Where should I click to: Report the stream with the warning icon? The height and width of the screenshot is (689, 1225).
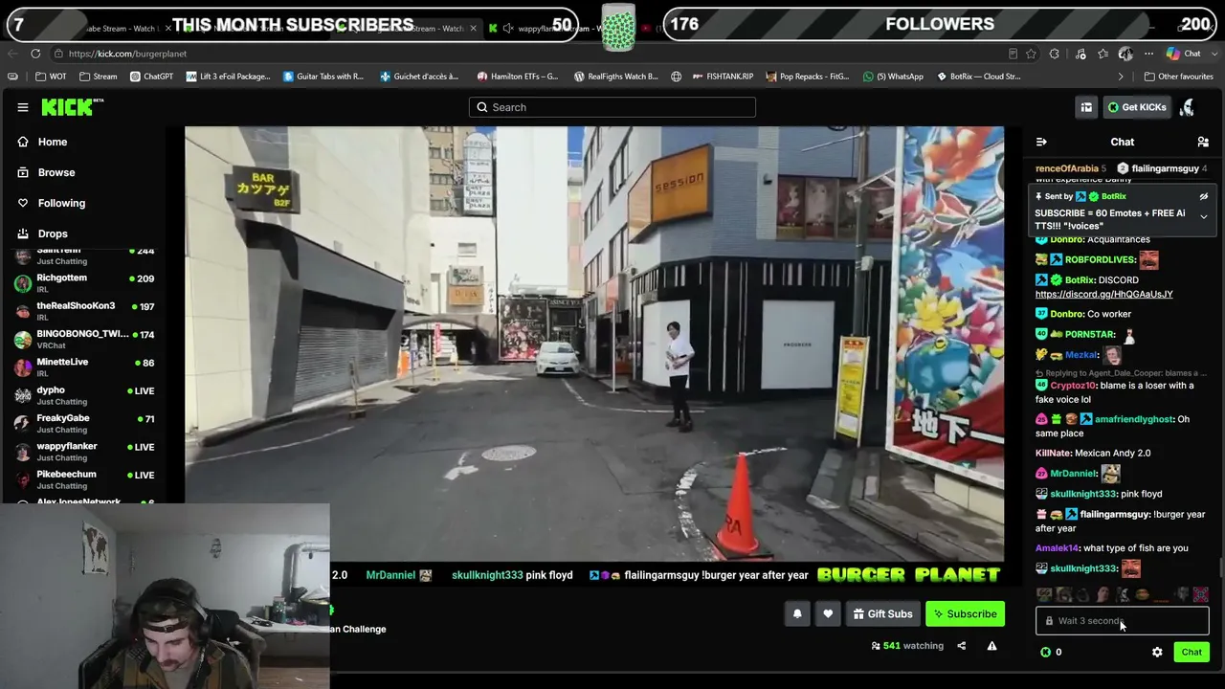(x=991, y=646)
